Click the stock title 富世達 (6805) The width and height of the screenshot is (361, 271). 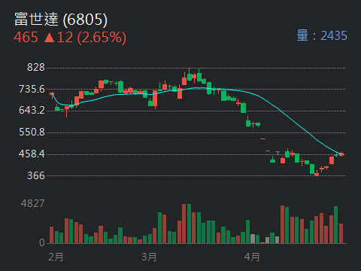coord(61,20)
